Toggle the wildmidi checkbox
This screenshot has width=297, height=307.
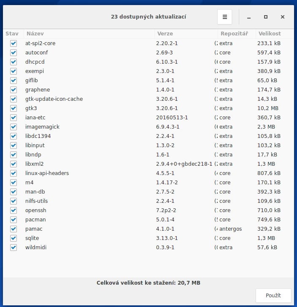click(13, 248)
